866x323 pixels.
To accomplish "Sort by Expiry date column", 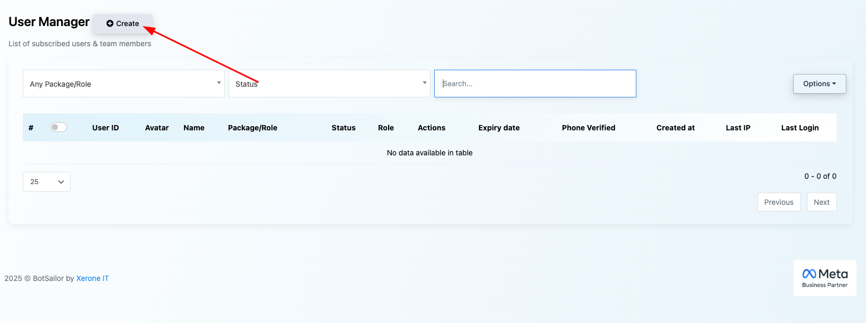I will [x=499, y=128].
